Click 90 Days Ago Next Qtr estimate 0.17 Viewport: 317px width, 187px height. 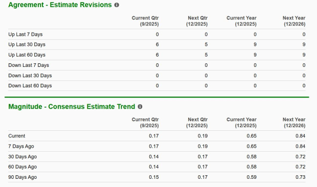(203, 177)
